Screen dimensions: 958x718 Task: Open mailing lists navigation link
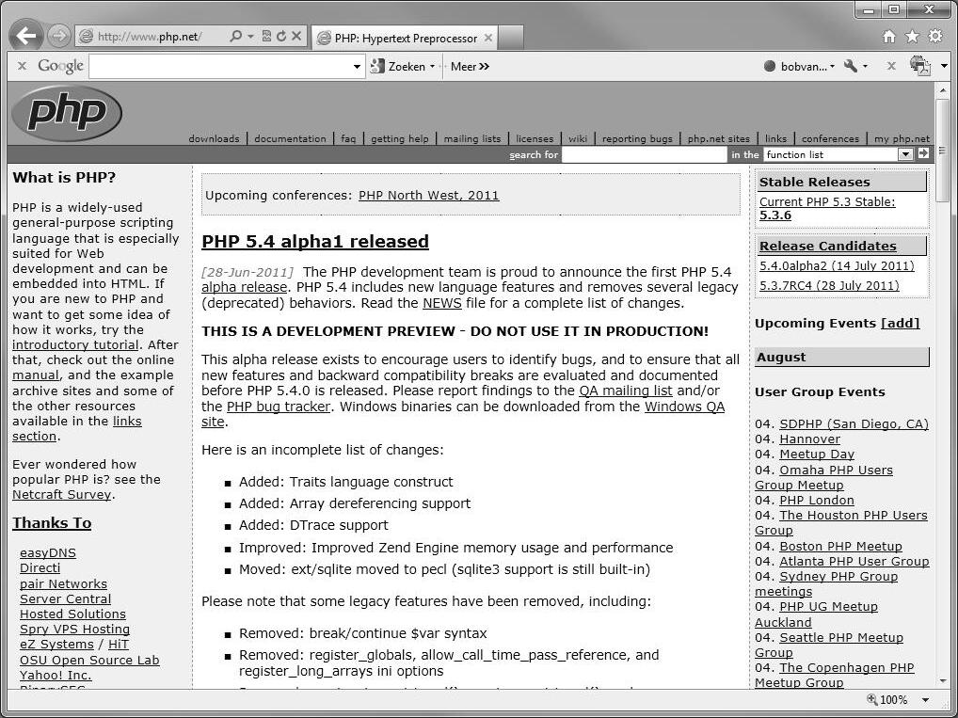tap(472, 138)
